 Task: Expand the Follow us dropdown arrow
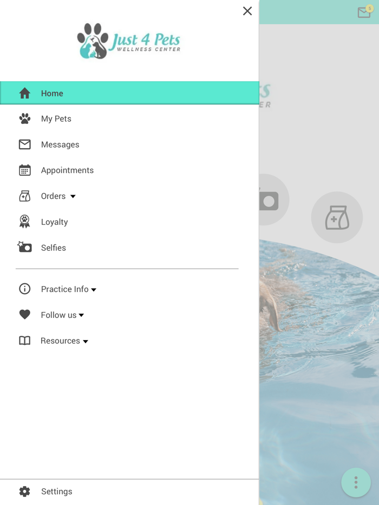81,315
